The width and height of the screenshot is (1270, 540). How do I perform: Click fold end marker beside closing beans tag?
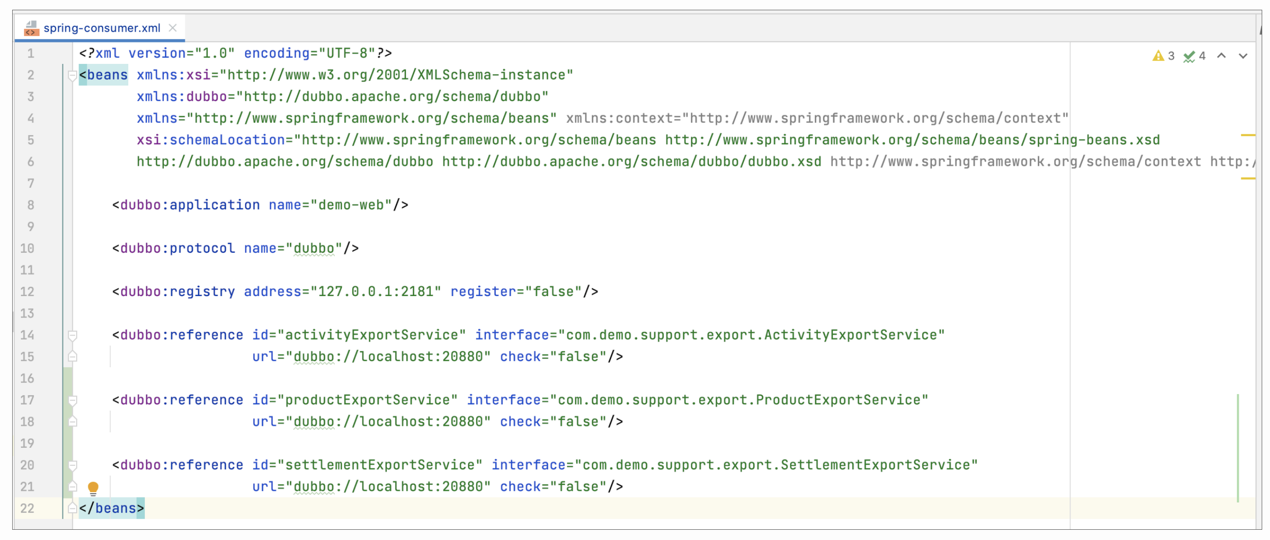[x=73, y=508]
